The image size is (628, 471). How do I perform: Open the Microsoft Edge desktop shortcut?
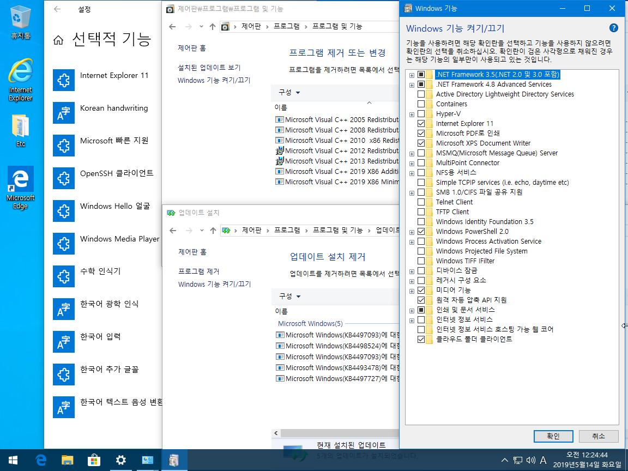point(20,188)
